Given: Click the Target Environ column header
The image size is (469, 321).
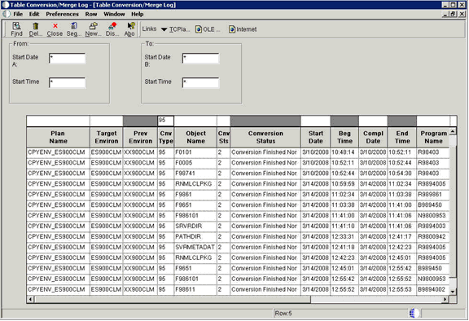Looking at the screenshot, I should [106, 137].
